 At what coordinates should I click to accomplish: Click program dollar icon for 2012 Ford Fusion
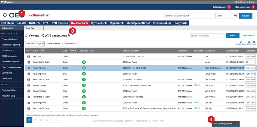pyautogui.click(x=84, y=103)
